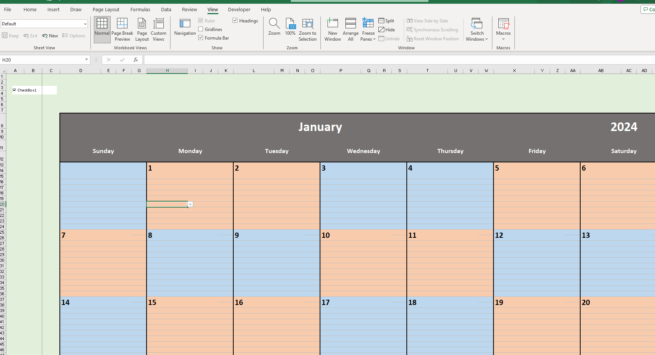Click Arrange All windows
The width and height of the screenshot is (655, 355).
coord(351,29)
